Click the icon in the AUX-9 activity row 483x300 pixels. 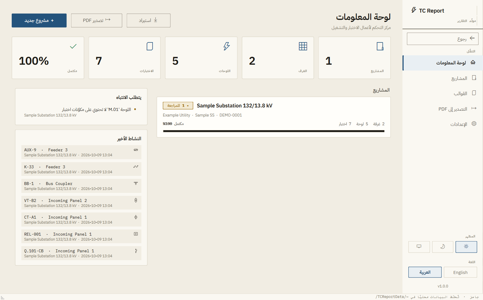(x=136, y=150)
